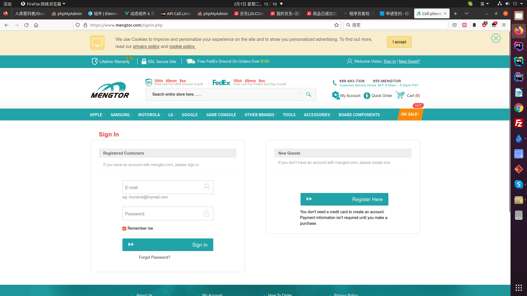Focus the Password input field

pyautogui.click(x=168, y=214)
